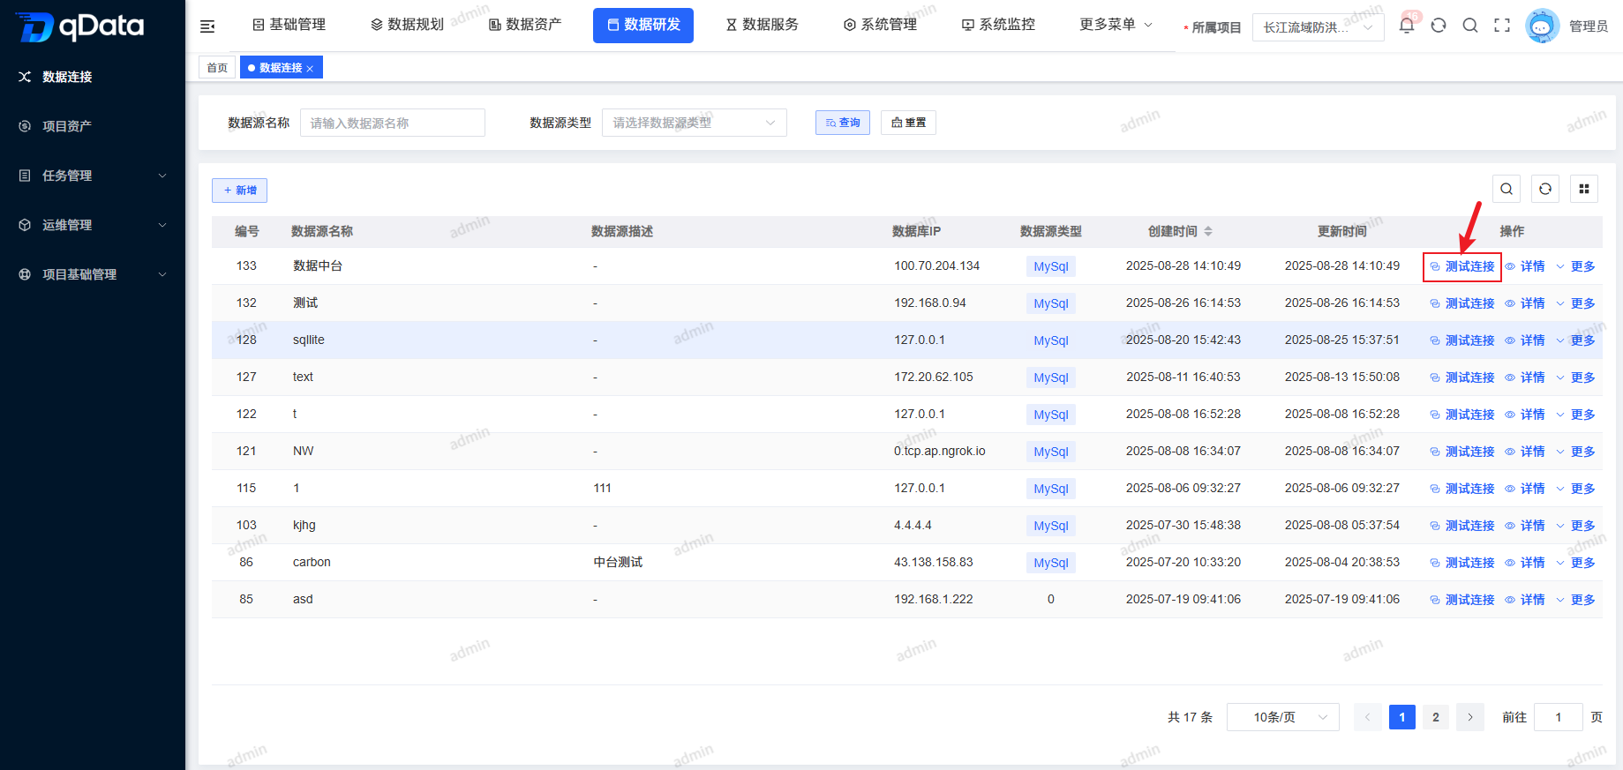
Task: Focus the 前往 page number input
Action: click(x=1559, y=717)
